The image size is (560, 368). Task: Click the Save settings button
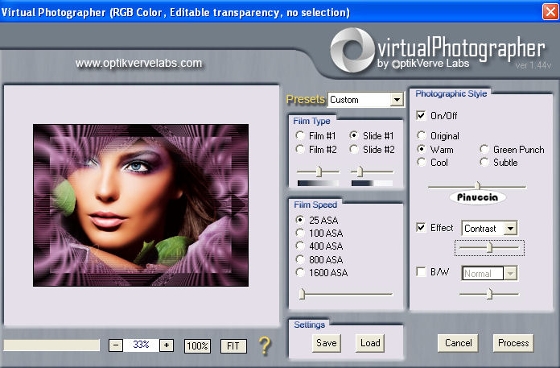coord(327,343)
